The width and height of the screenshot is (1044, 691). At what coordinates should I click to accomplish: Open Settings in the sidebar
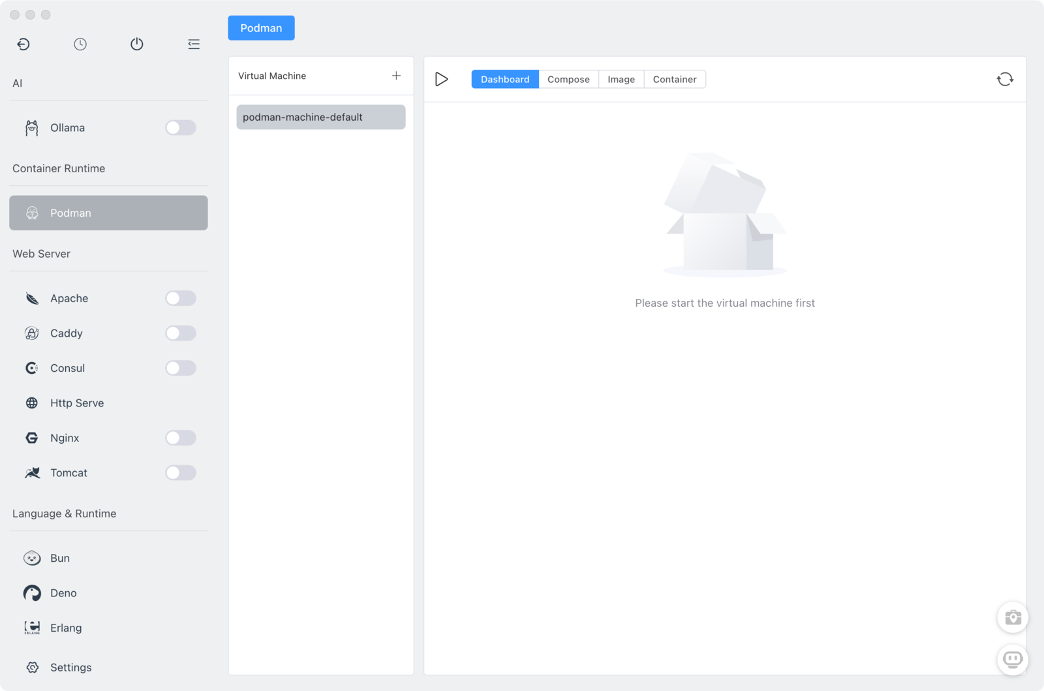70,668
